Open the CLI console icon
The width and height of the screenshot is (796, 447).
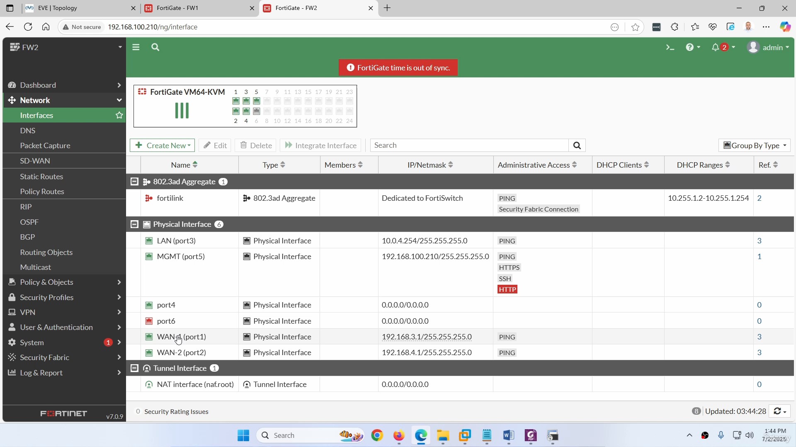pyautogui.click(x=670, y=47)
